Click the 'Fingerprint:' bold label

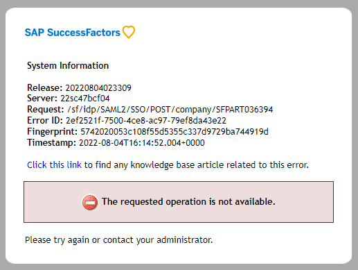[52, 132]
